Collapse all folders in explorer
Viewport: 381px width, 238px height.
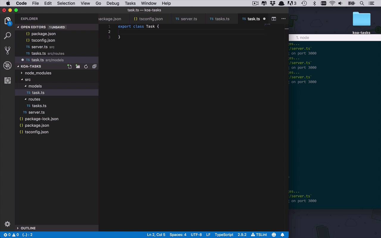(94, 66)
